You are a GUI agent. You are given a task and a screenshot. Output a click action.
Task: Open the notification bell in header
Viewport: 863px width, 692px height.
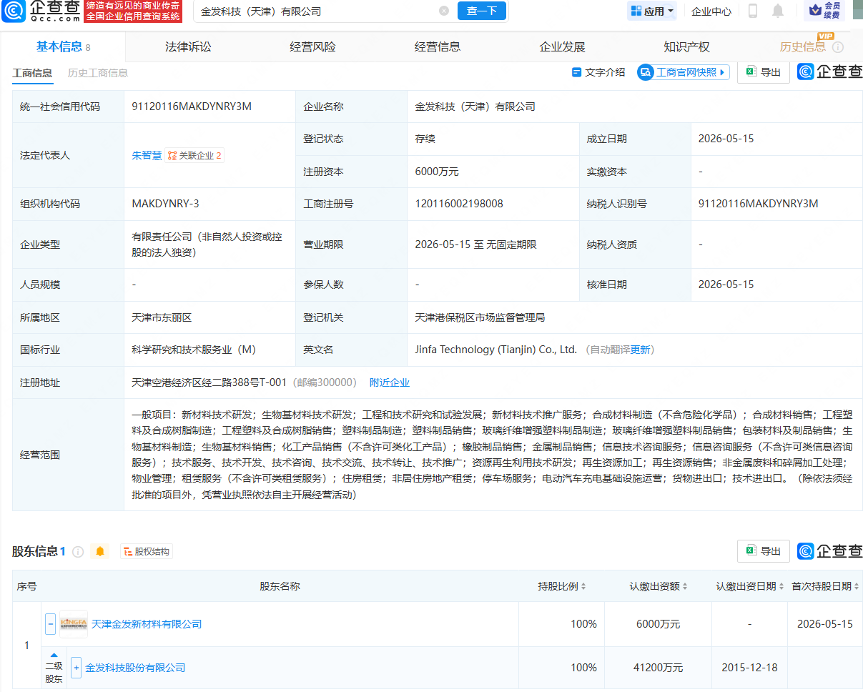(778, 11)
